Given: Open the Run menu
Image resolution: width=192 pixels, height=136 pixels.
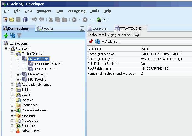Looking at the screenshot, I should pos(60,11).
